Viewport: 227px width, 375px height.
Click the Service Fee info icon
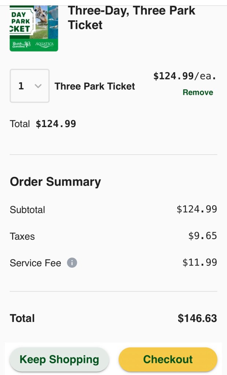pos(72,263)
